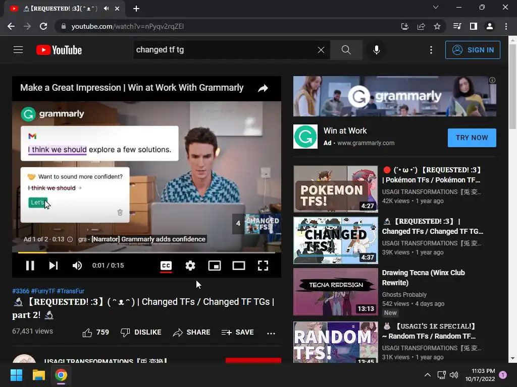Viewport: 517px width, 387px height.
Task: Click the upcoming Changed TFs preview thumbnail
Action: point(263,224)
